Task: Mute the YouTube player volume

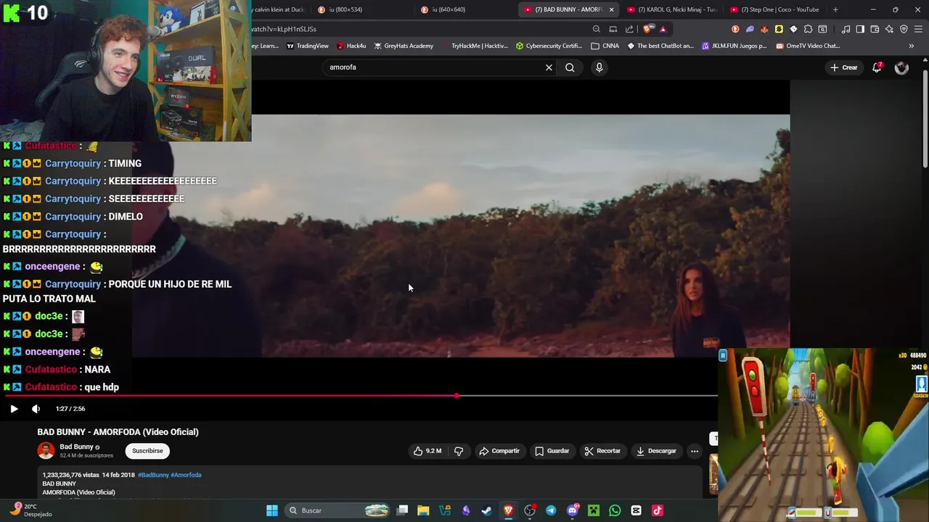Action: pos(36,409)
